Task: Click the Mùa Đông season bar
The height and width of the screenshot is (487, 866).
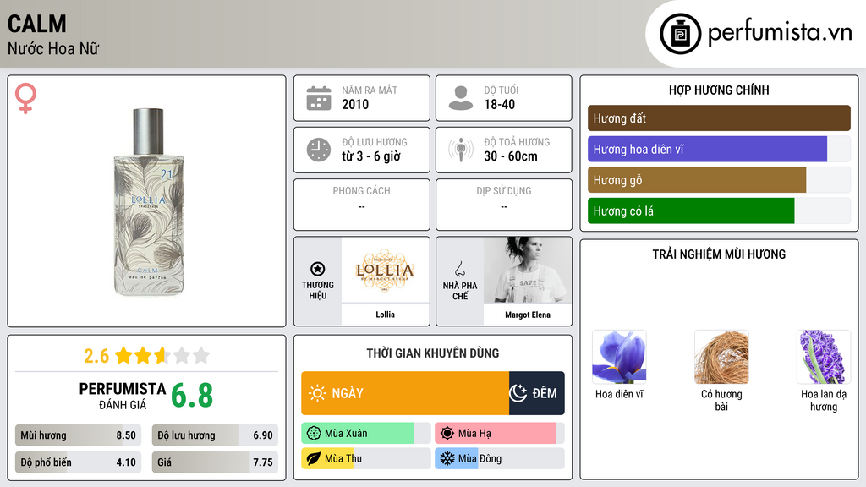Action: 500,458
